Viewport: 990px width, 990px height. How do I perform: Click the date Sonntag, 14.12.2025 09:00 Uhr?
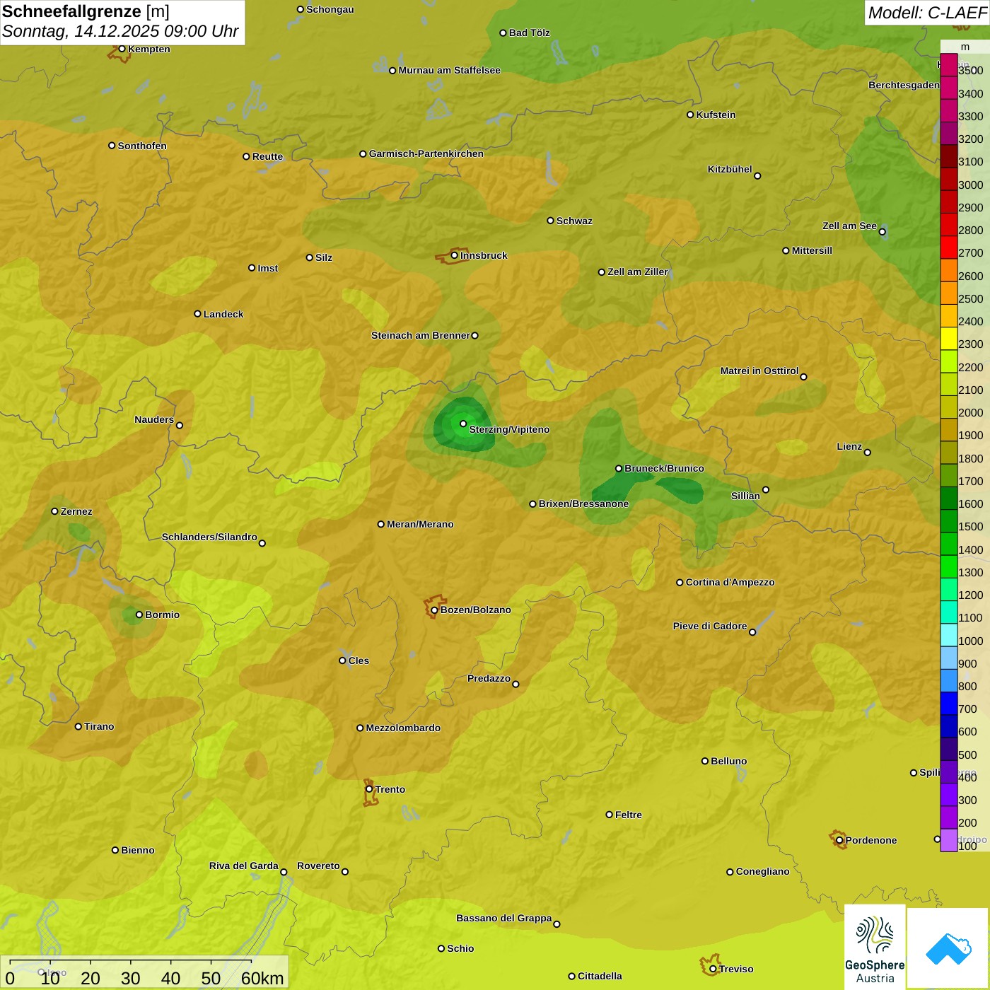click(120, 31)
